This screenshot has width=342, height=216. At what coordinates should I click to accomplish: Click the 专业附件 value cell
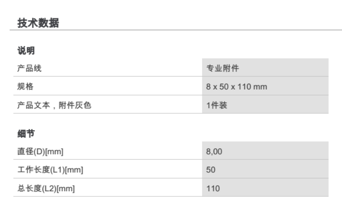click(220, 68)
